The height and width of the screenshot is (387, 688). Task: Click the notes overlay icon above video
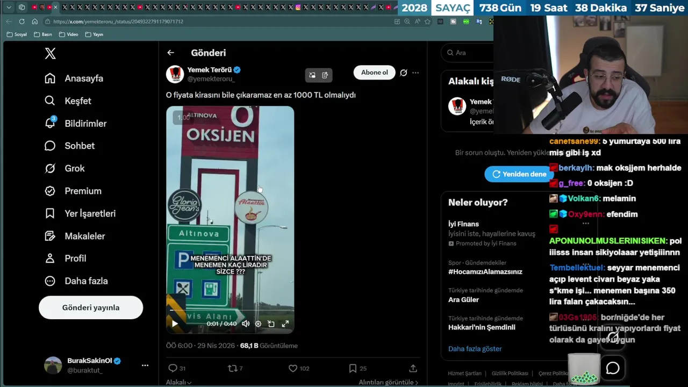325,75
